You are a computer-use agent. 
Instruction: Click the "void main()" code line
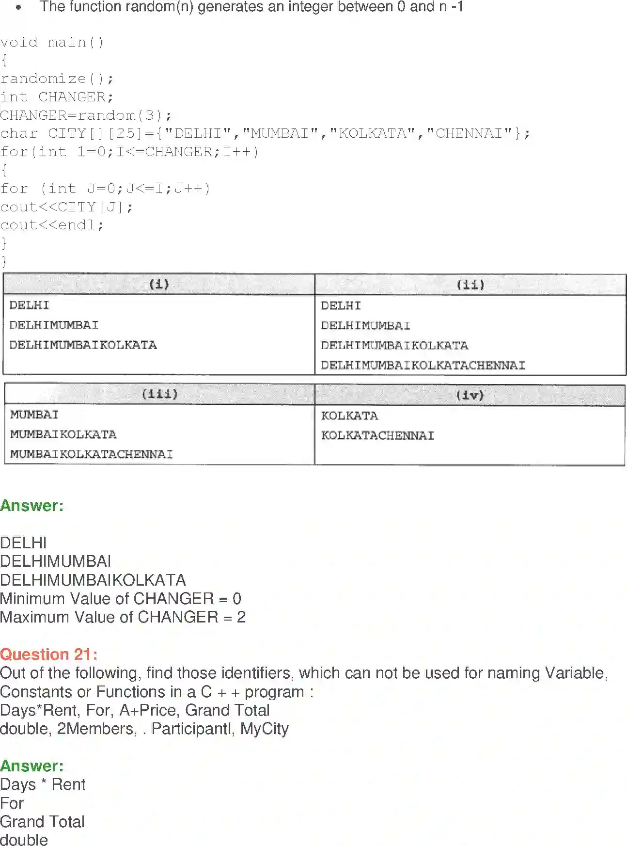click(x=52, y=42)
